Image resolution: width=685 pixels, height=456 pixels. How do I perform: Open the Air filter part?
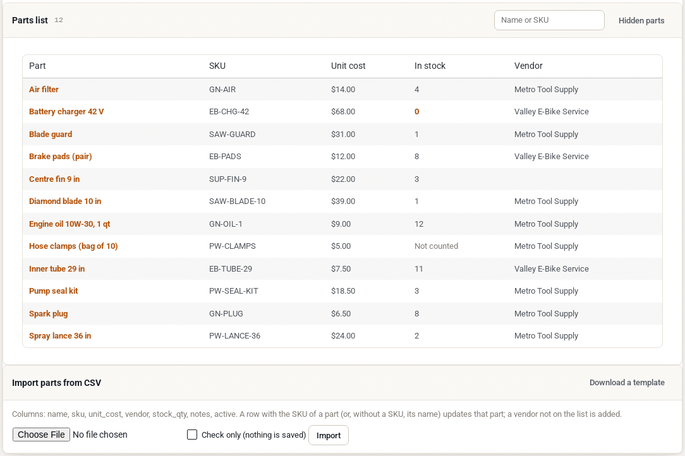(44, 89)
